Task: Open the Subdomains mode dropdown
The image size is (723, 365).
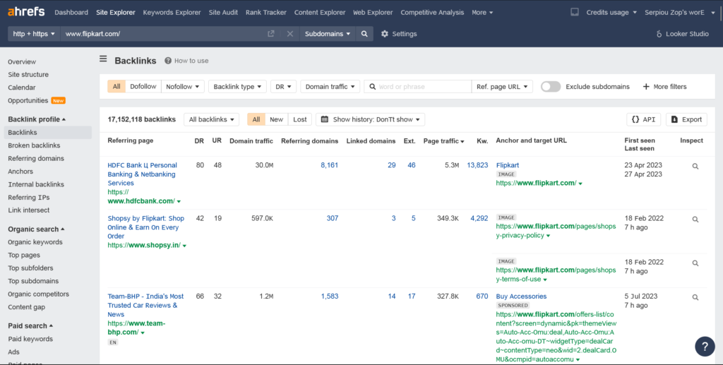Action: tap(328, 34)
